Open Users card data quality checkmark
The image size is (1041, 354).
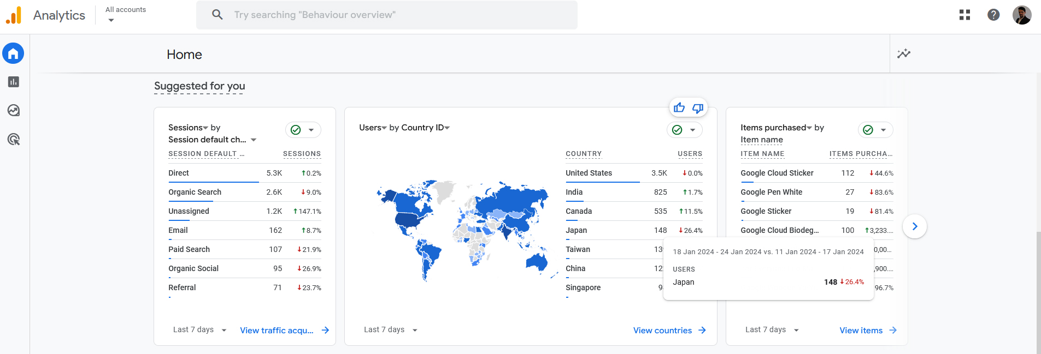point(677,130)
